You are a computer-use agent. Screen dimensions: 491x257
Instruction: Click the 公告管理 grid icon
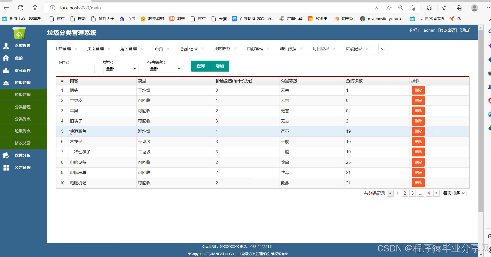(x=6, y=168)
